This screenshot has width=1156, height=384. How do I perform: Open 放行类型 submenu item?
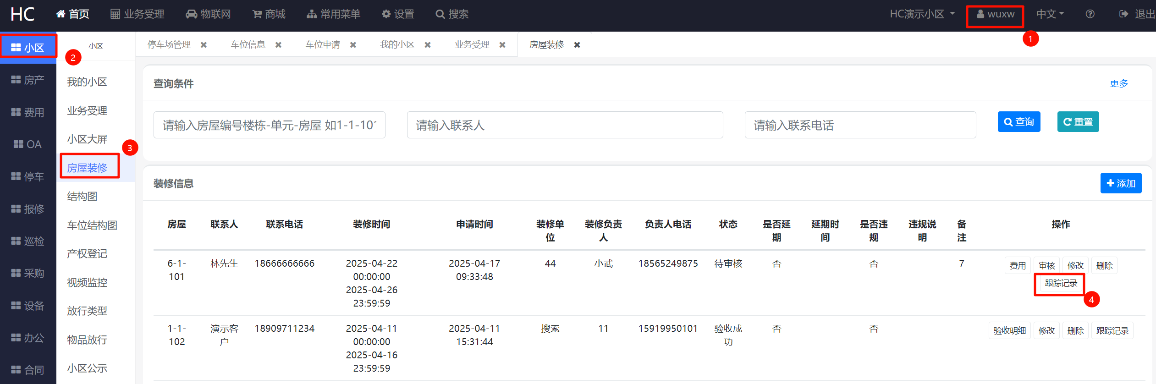click(x=87, y=311)
